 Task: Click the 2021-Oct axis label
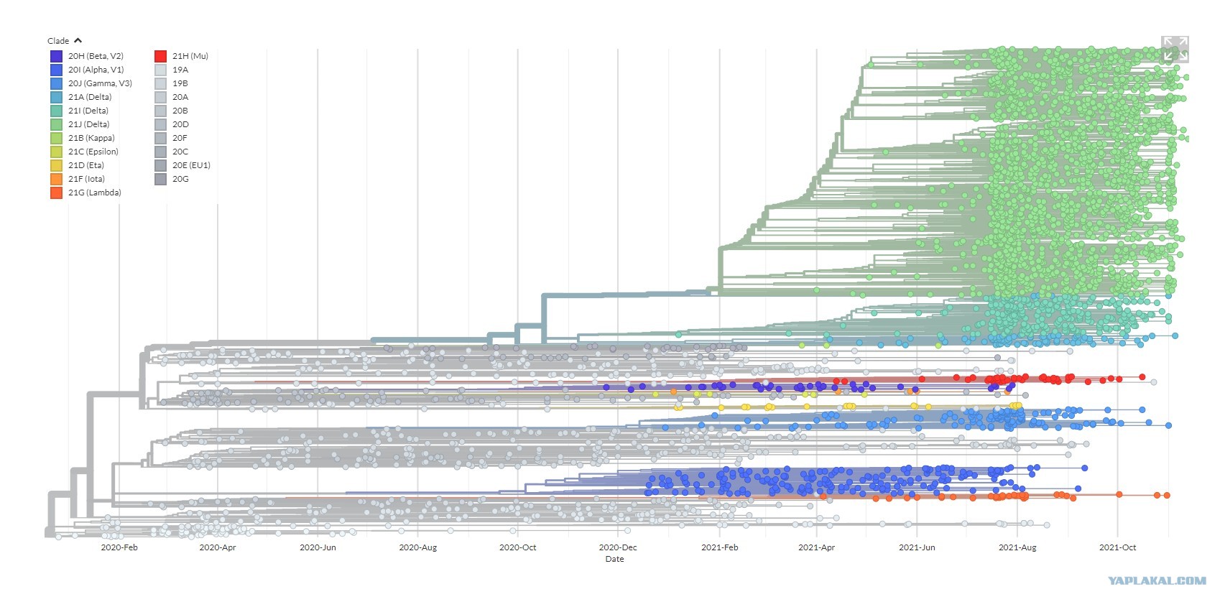click(x=1118, y=547)
